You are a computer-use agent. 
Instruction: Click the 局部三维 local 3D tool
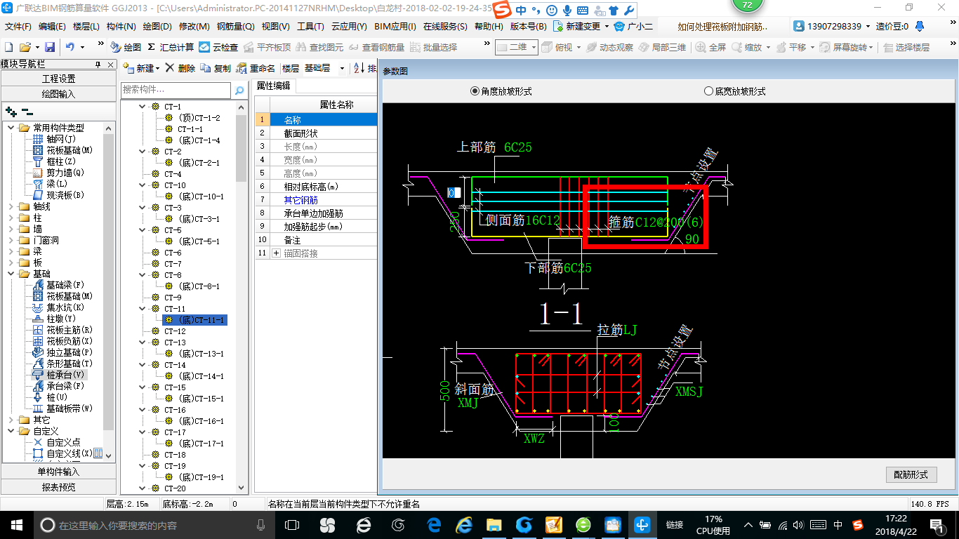click(662, 47)
